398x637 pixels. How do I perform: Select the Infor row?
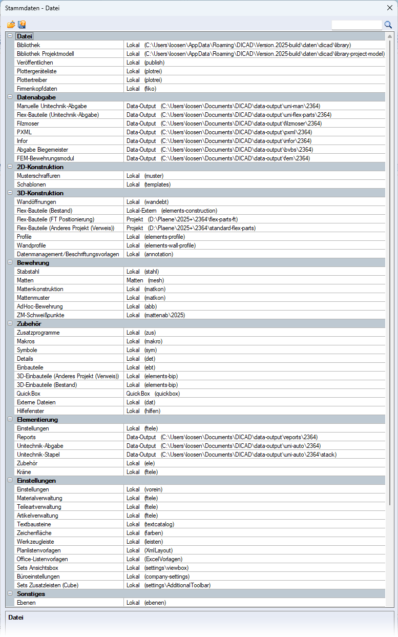(x=200, y=141)
